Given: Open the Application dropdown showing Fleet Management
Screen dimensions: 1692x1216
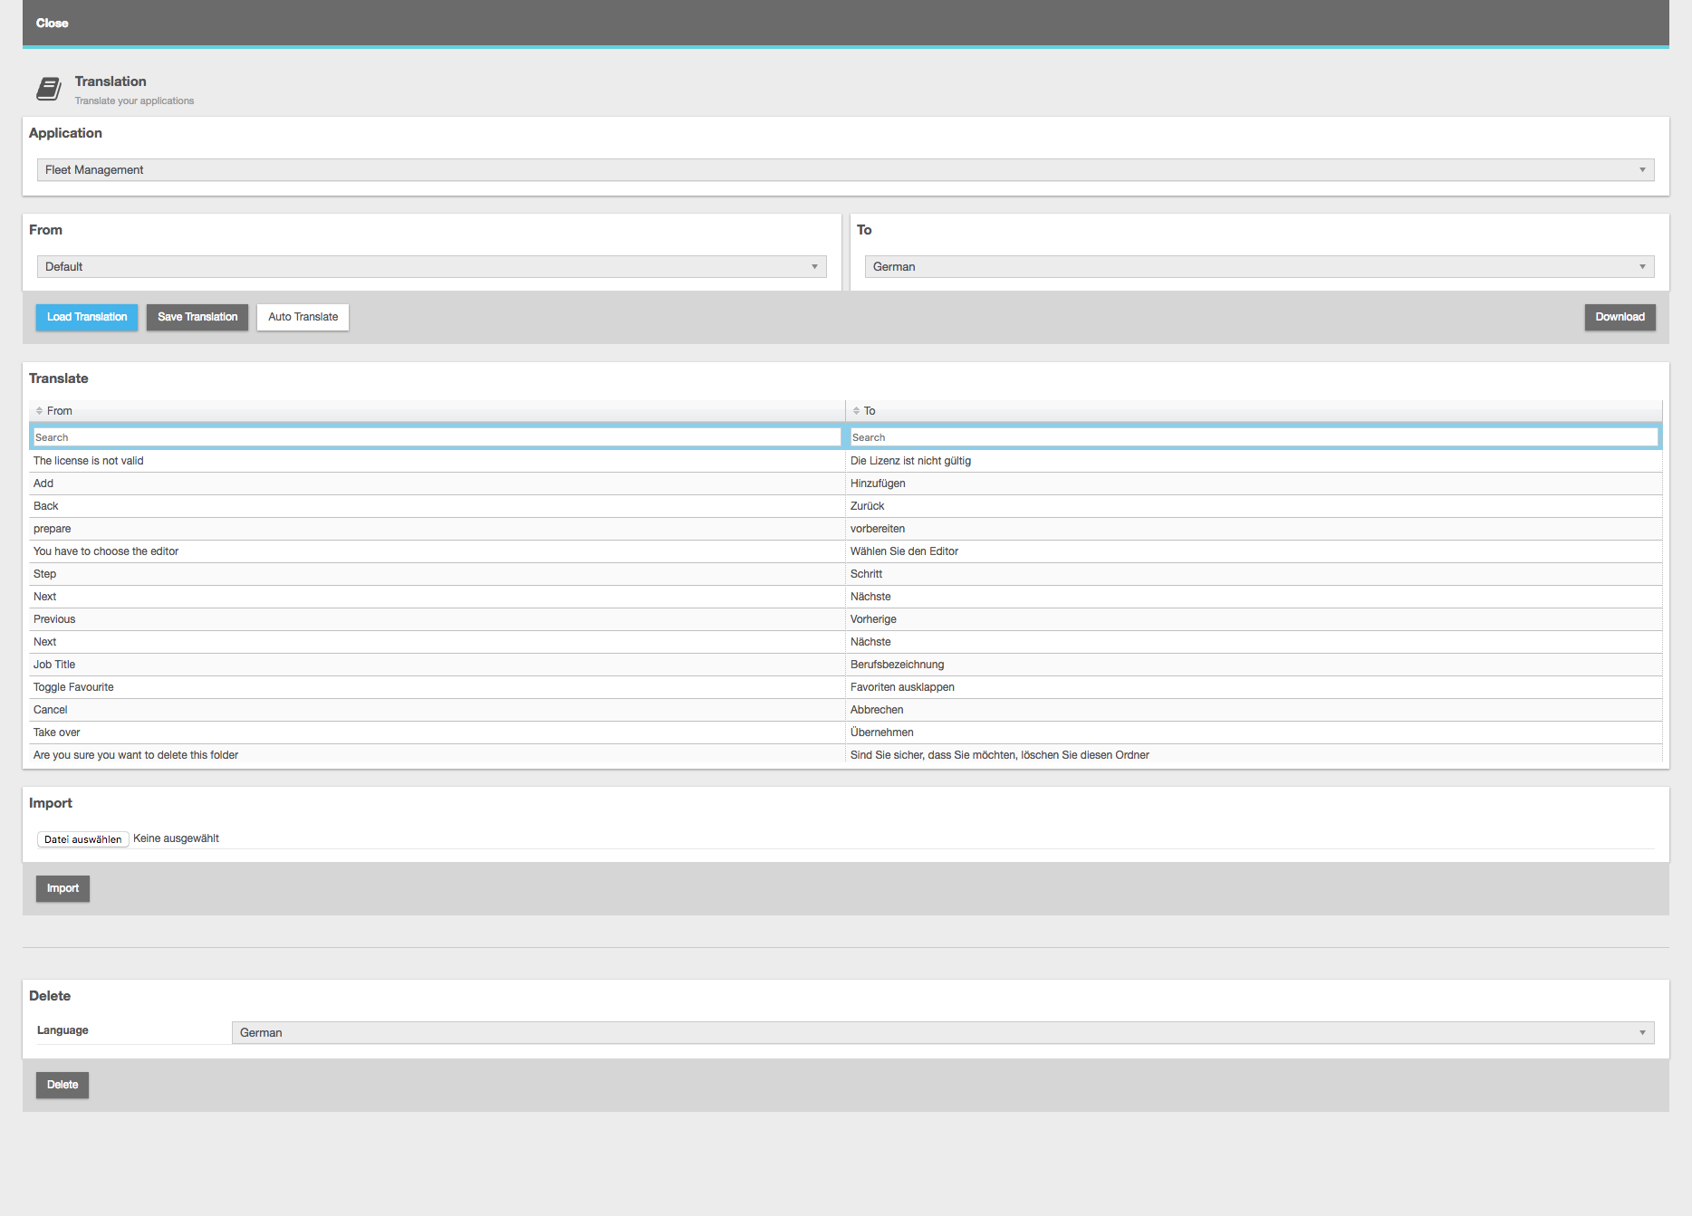Looking at the screenshot, I should pos(845,169).
